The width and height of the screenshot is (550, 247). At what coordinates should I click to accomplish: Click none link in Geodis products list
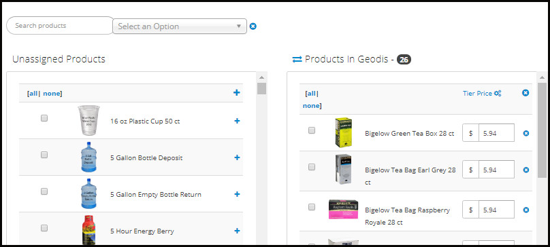[x=311, y=106]
